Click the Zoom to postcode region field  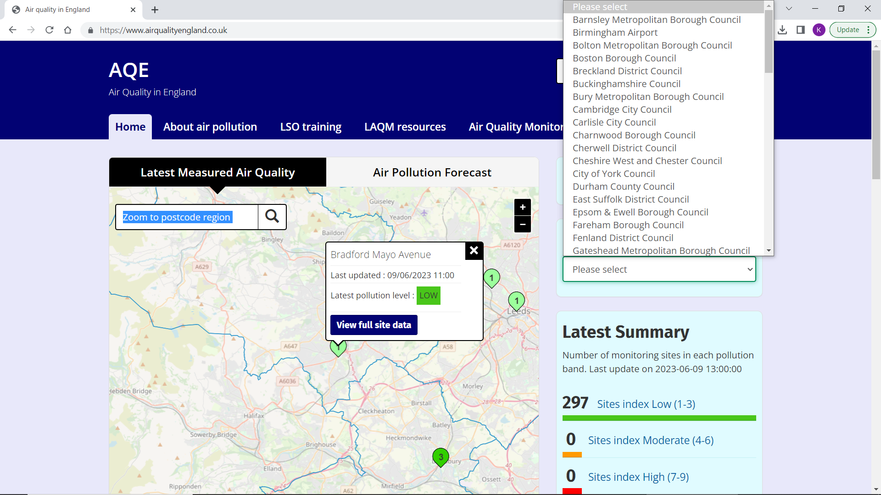click(187, 217)
